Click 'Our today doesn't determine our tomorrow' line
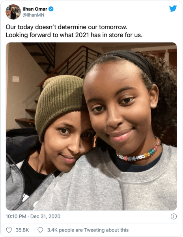 (66, 27)
